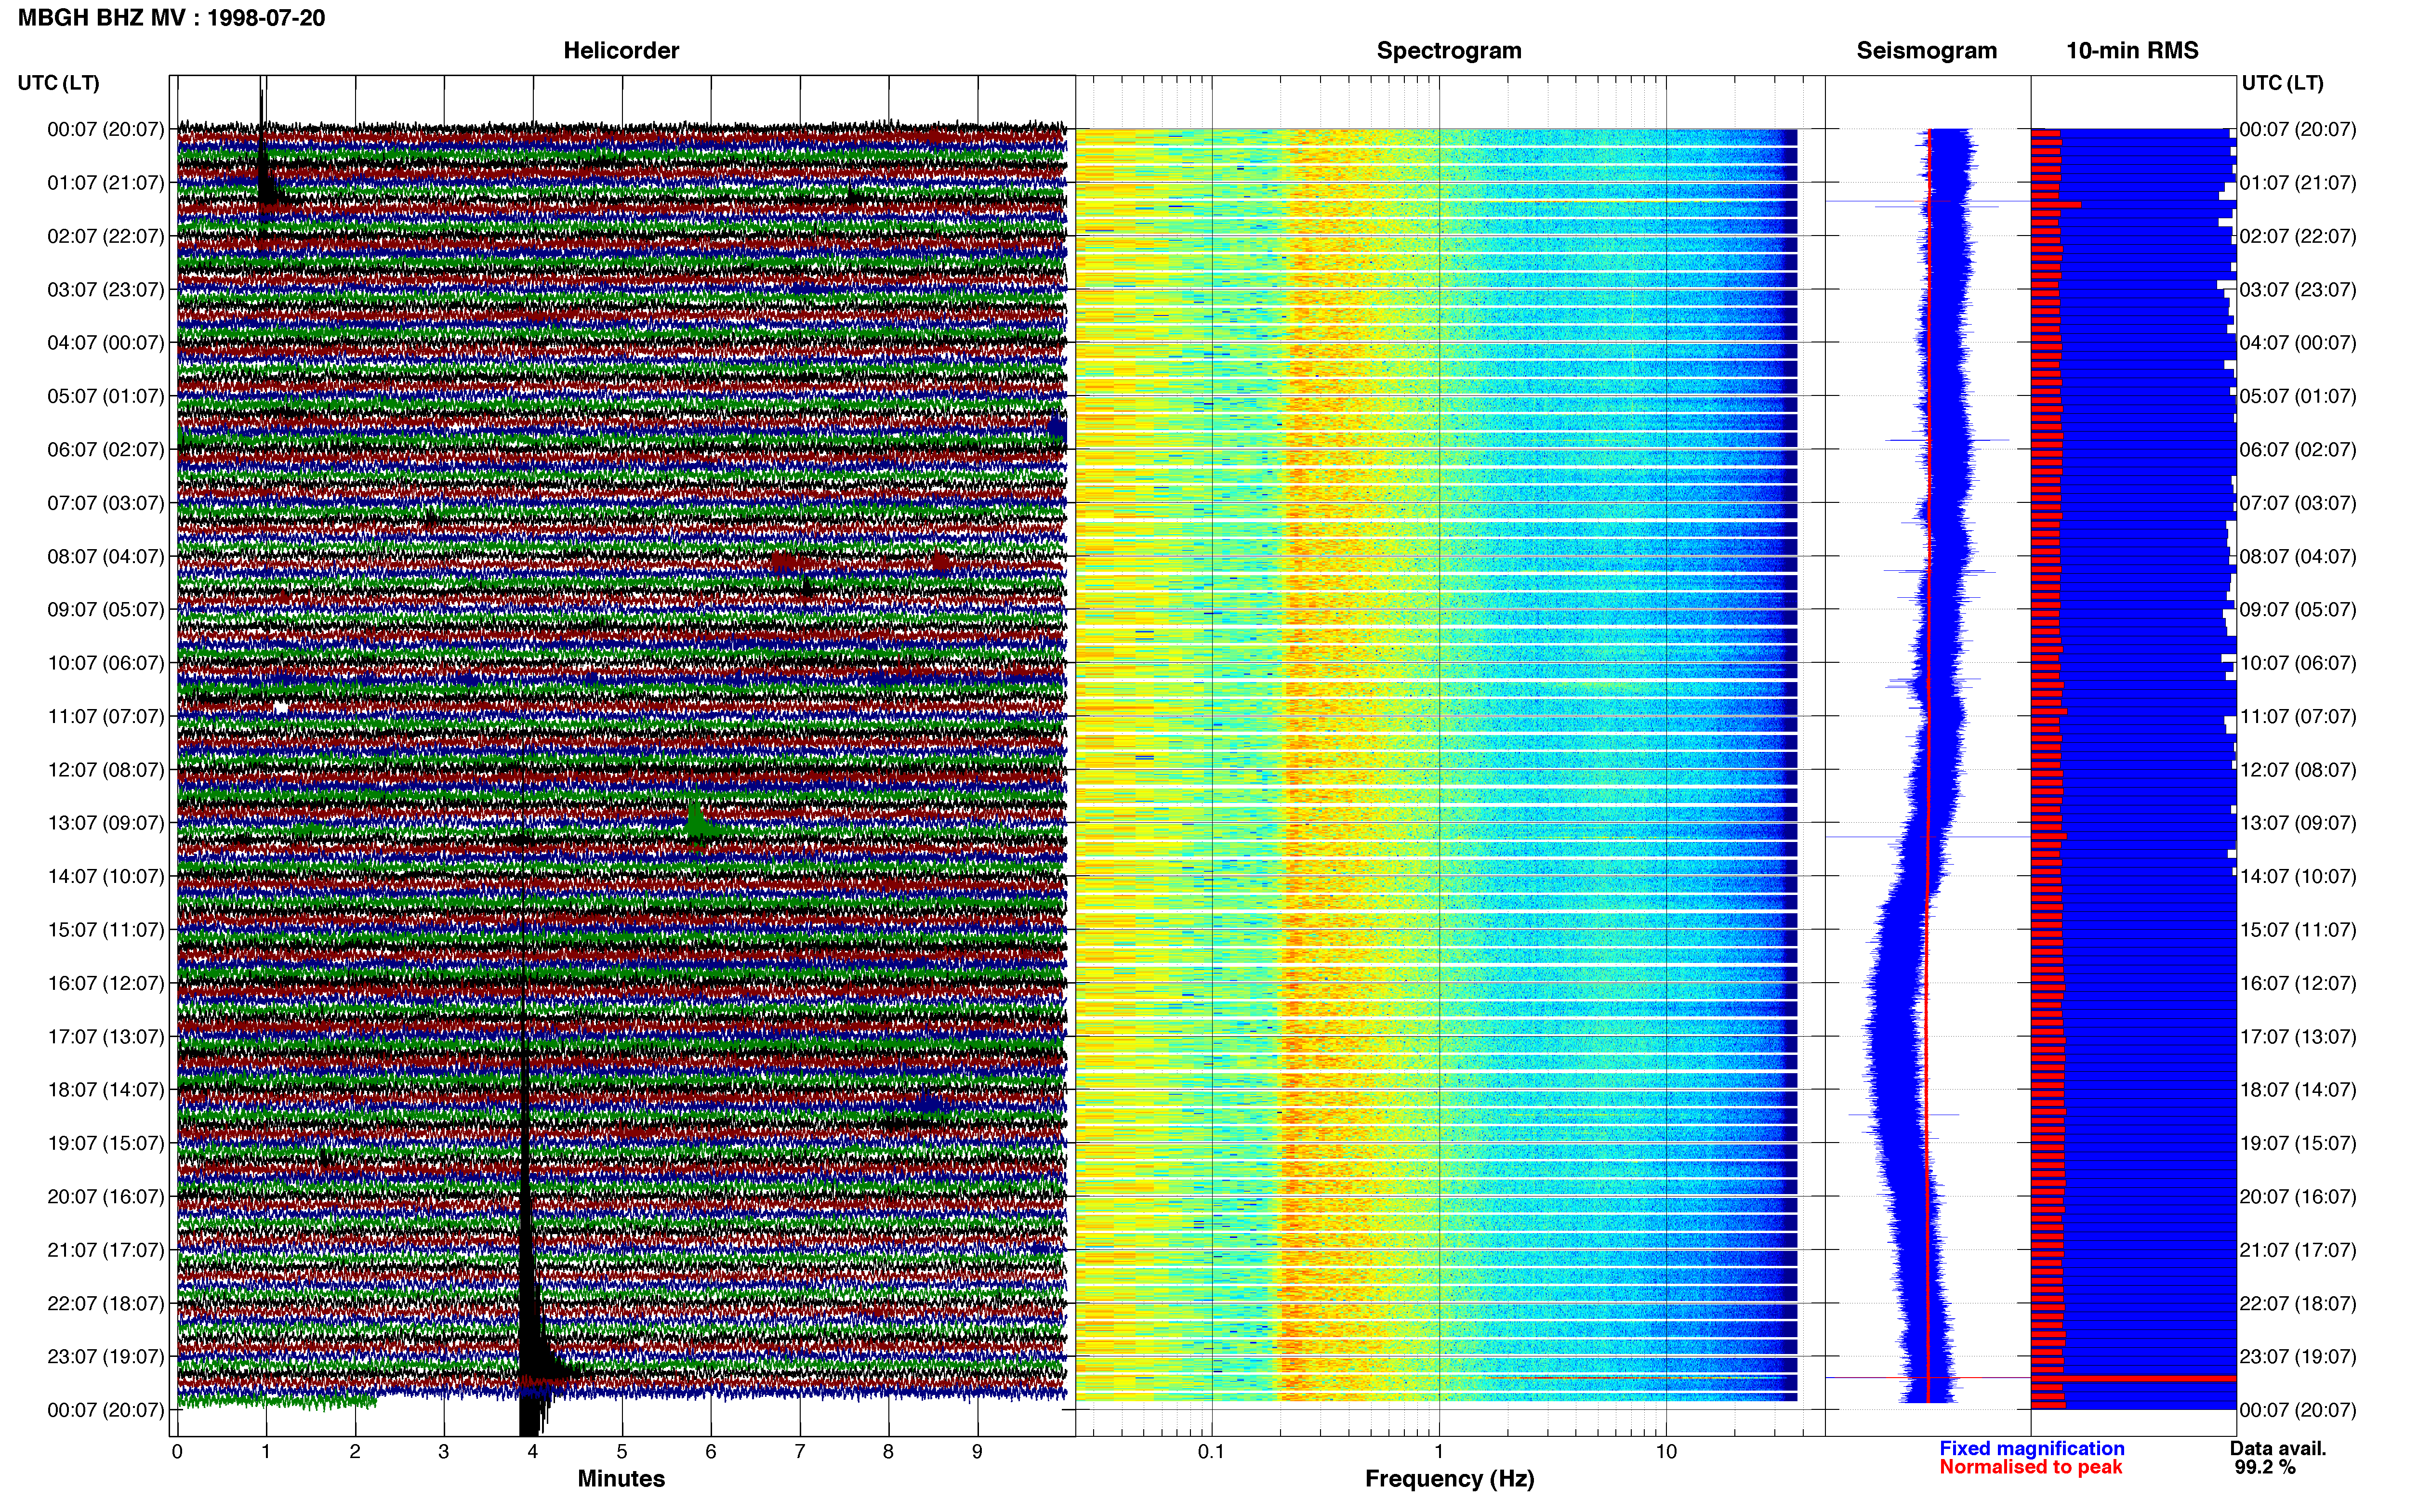Click the '9' tick on the Minutes axis
Viewport: 2418px width, 1512px height.
977,1452
